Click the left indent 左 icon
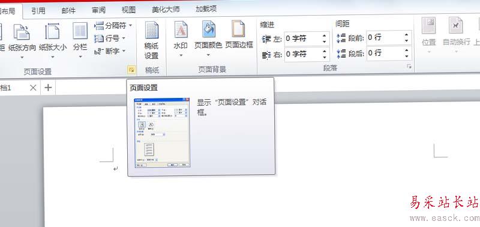480x227 pixels. click(x=266, y=39)
